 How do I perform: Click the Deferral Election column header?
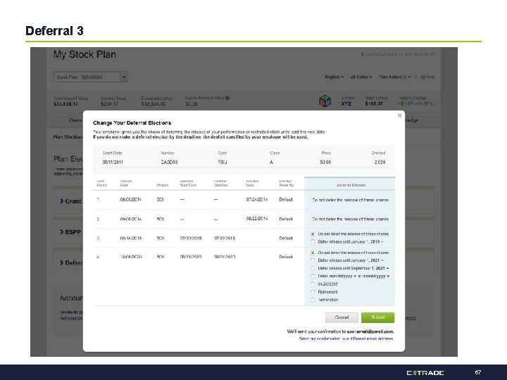point(351,186)
